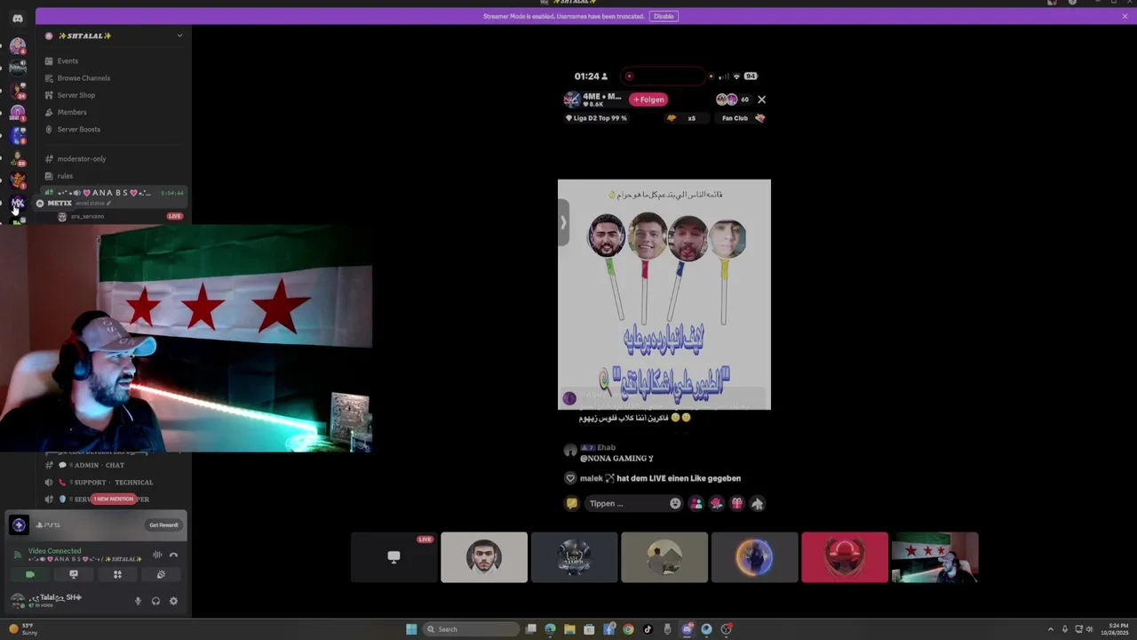The height and width of the screenshot is (640, 1137).
Task: Open own user avatar in the user panel
Action: 17,601
